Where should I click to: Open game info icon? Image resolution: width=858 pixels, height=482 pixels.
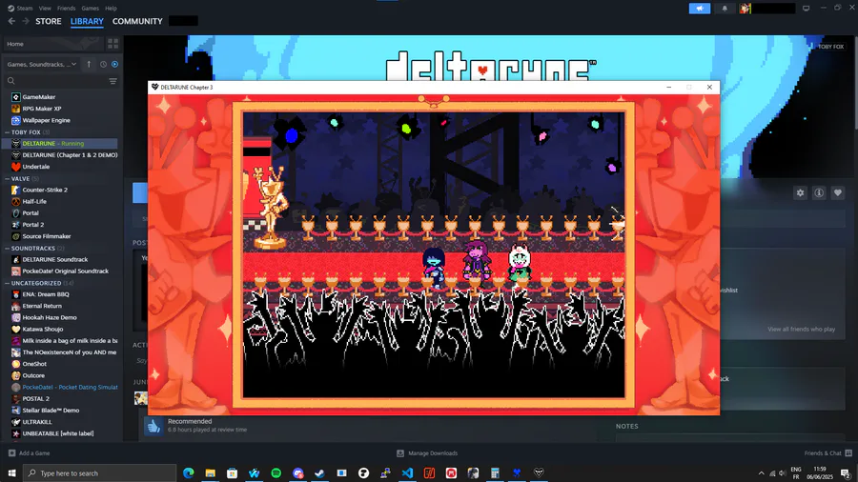point(819,193)
